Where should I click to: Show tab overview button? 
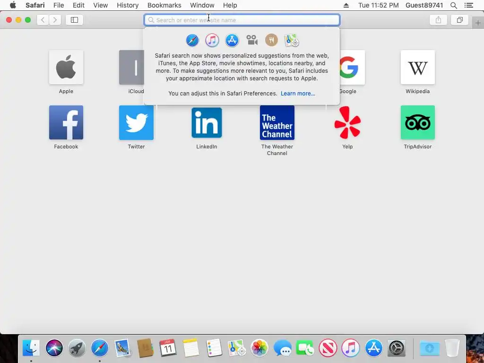click(459, 20)
